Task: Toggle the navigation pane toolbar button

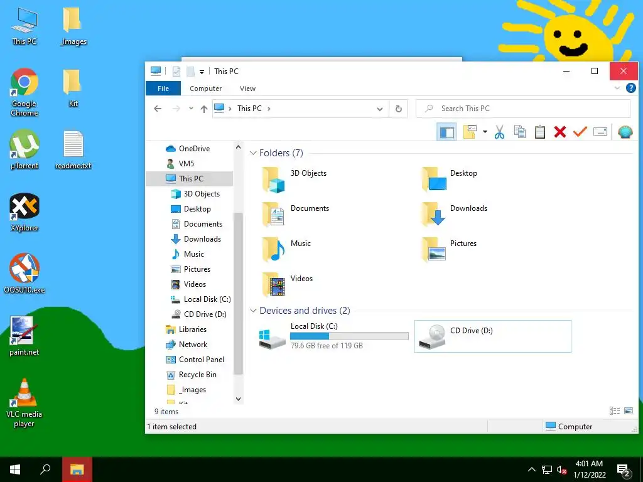Action: point(446,132)
